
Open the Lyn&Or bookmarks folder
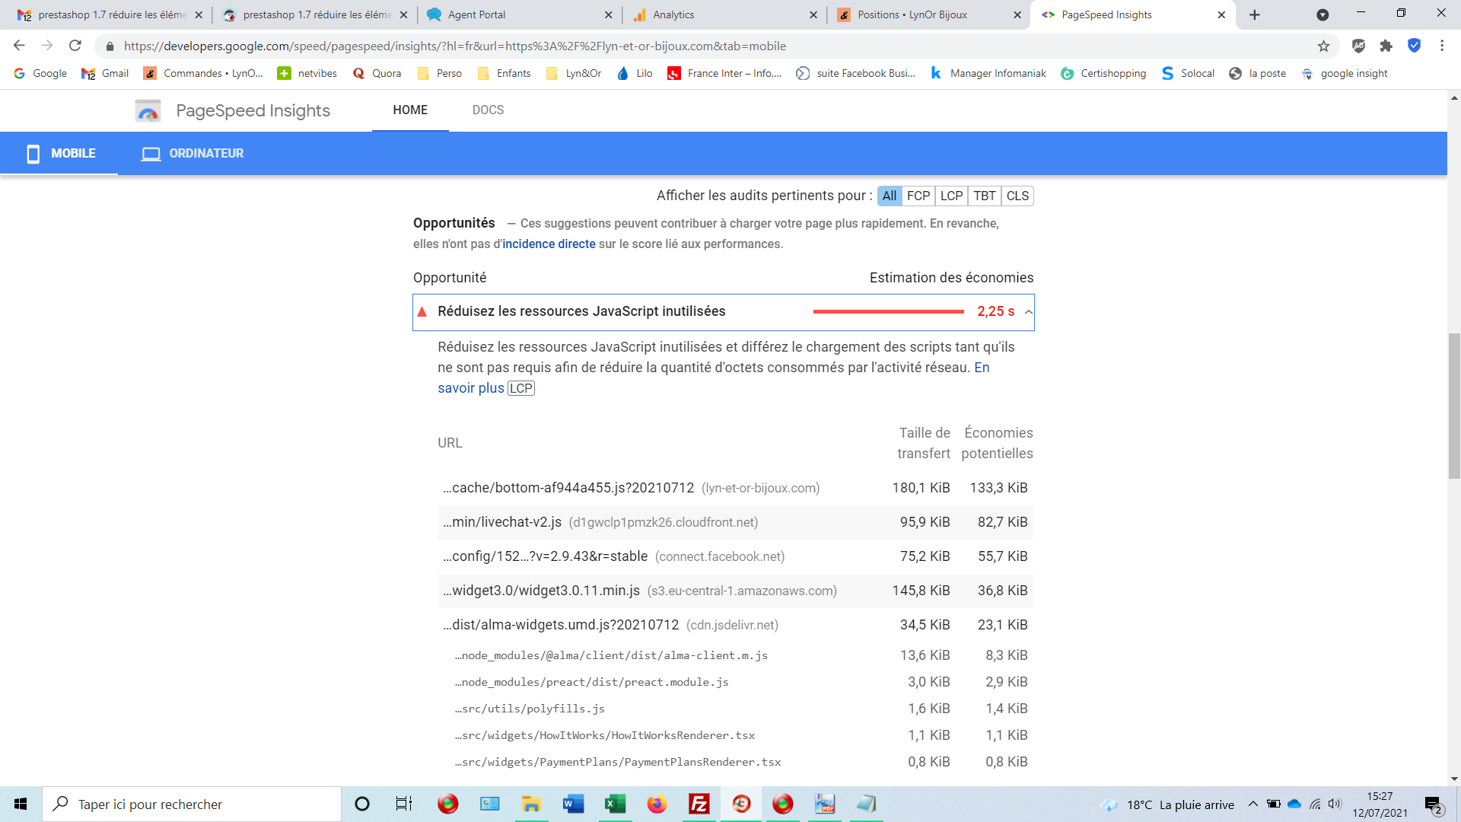574,73
